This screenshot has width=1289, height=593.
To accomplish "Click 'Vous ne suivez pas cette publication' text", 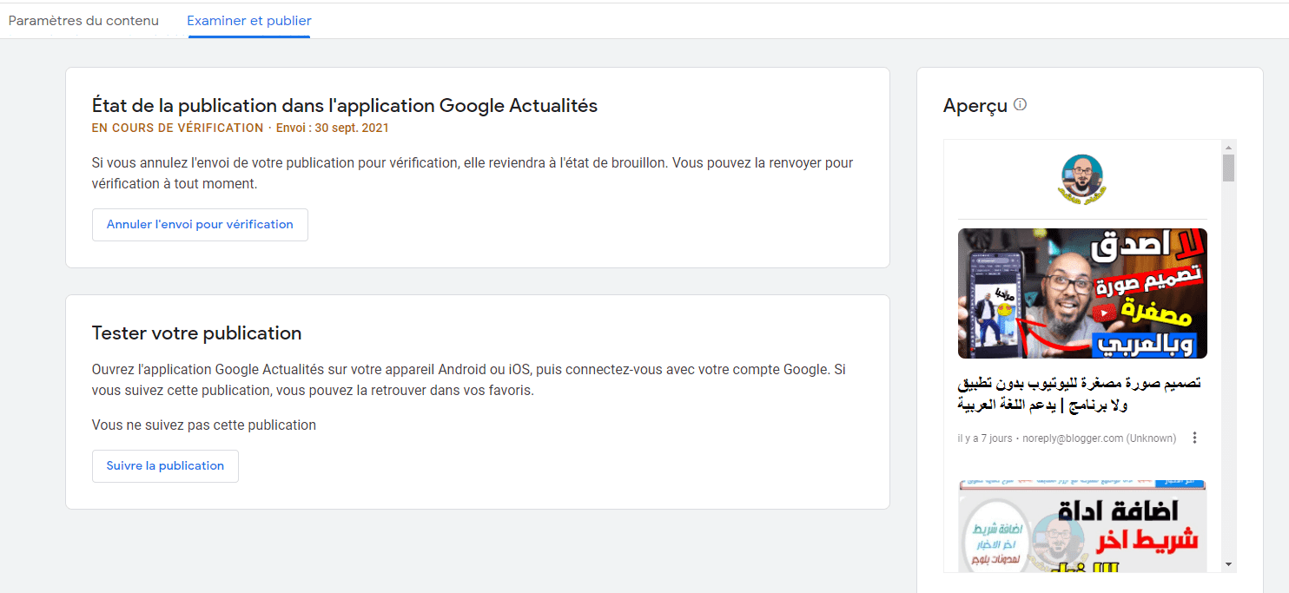I will (x=203, y=425).
